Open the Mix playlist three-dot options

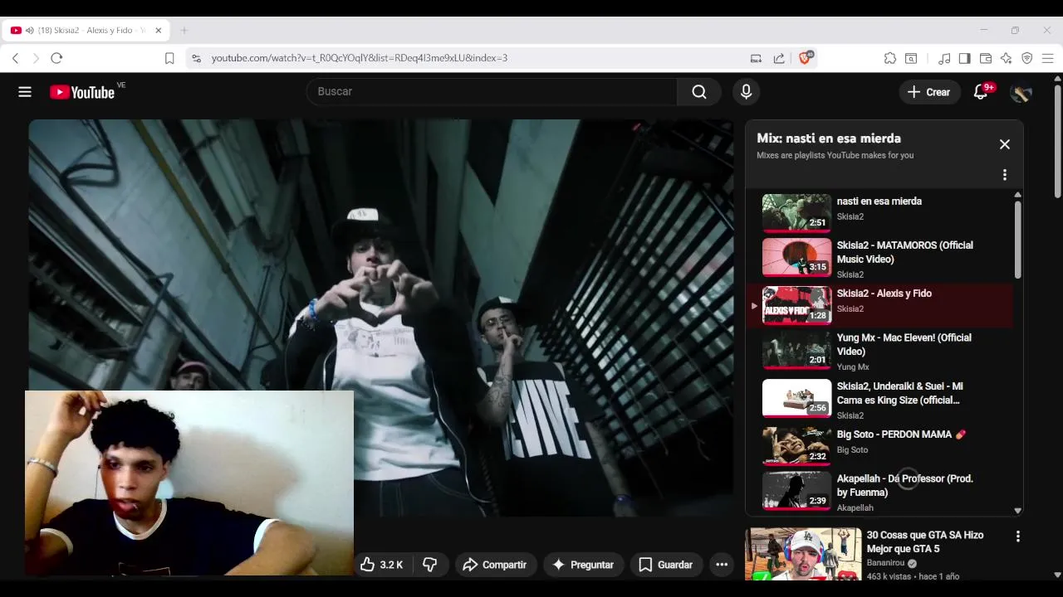click(1004, 175)
